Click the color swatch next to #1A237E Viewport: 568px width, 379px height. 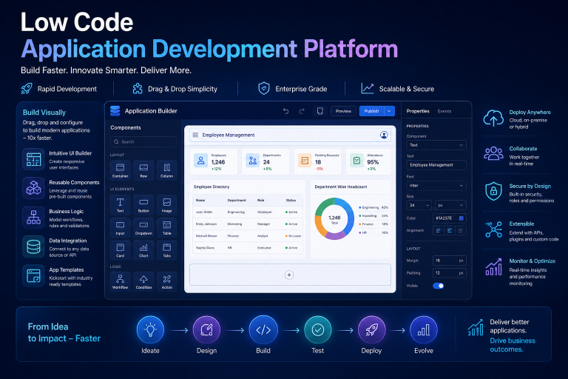[461, 218]
